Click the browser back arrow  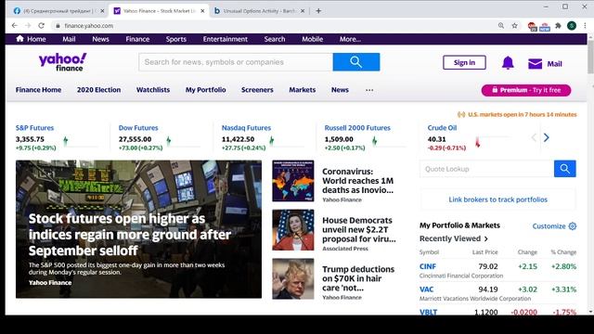[x=15, y=25]
